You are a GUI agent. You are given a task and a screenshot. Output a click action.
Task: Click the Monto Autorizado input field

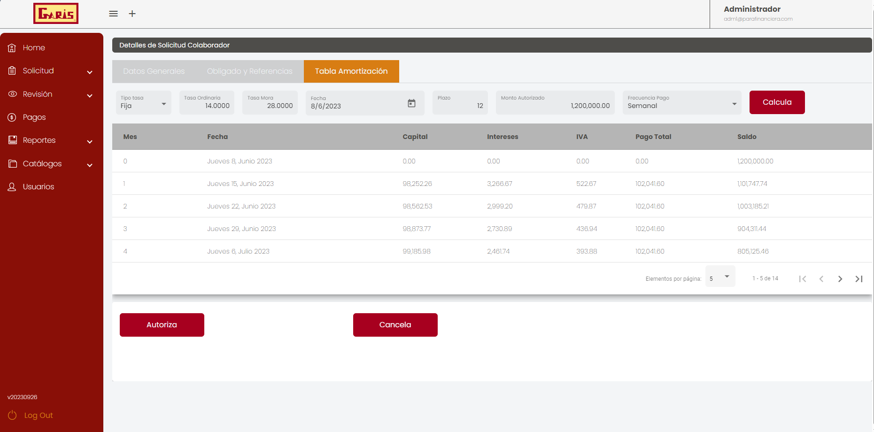point(555,105)
